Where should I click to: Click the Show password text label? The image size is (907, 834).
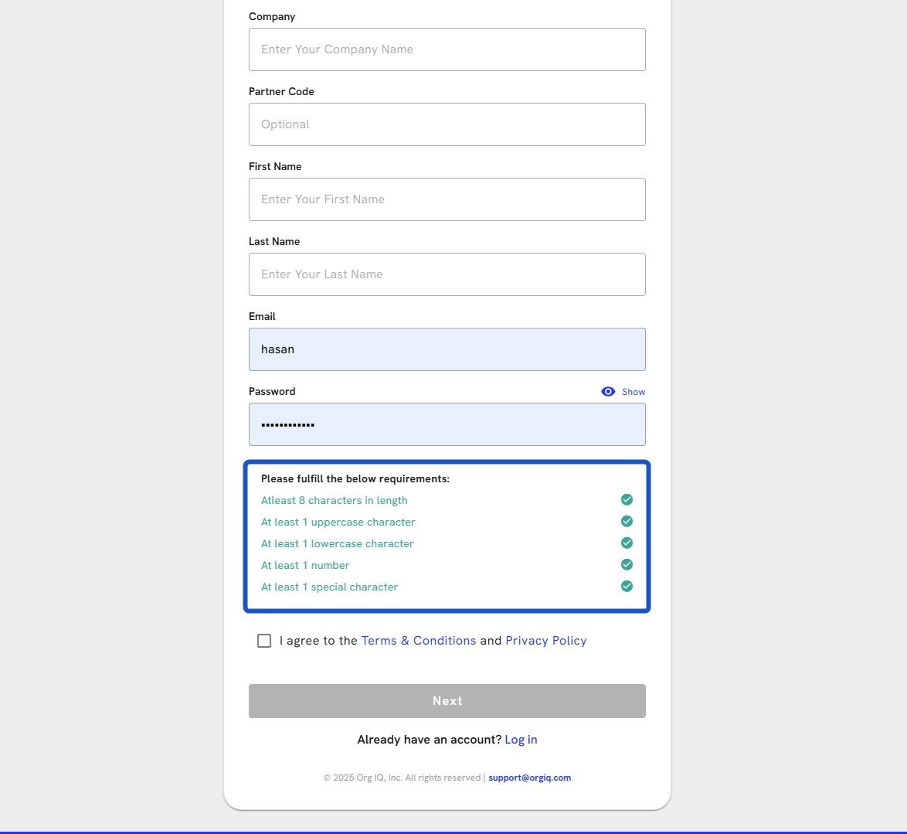[634, 392]
